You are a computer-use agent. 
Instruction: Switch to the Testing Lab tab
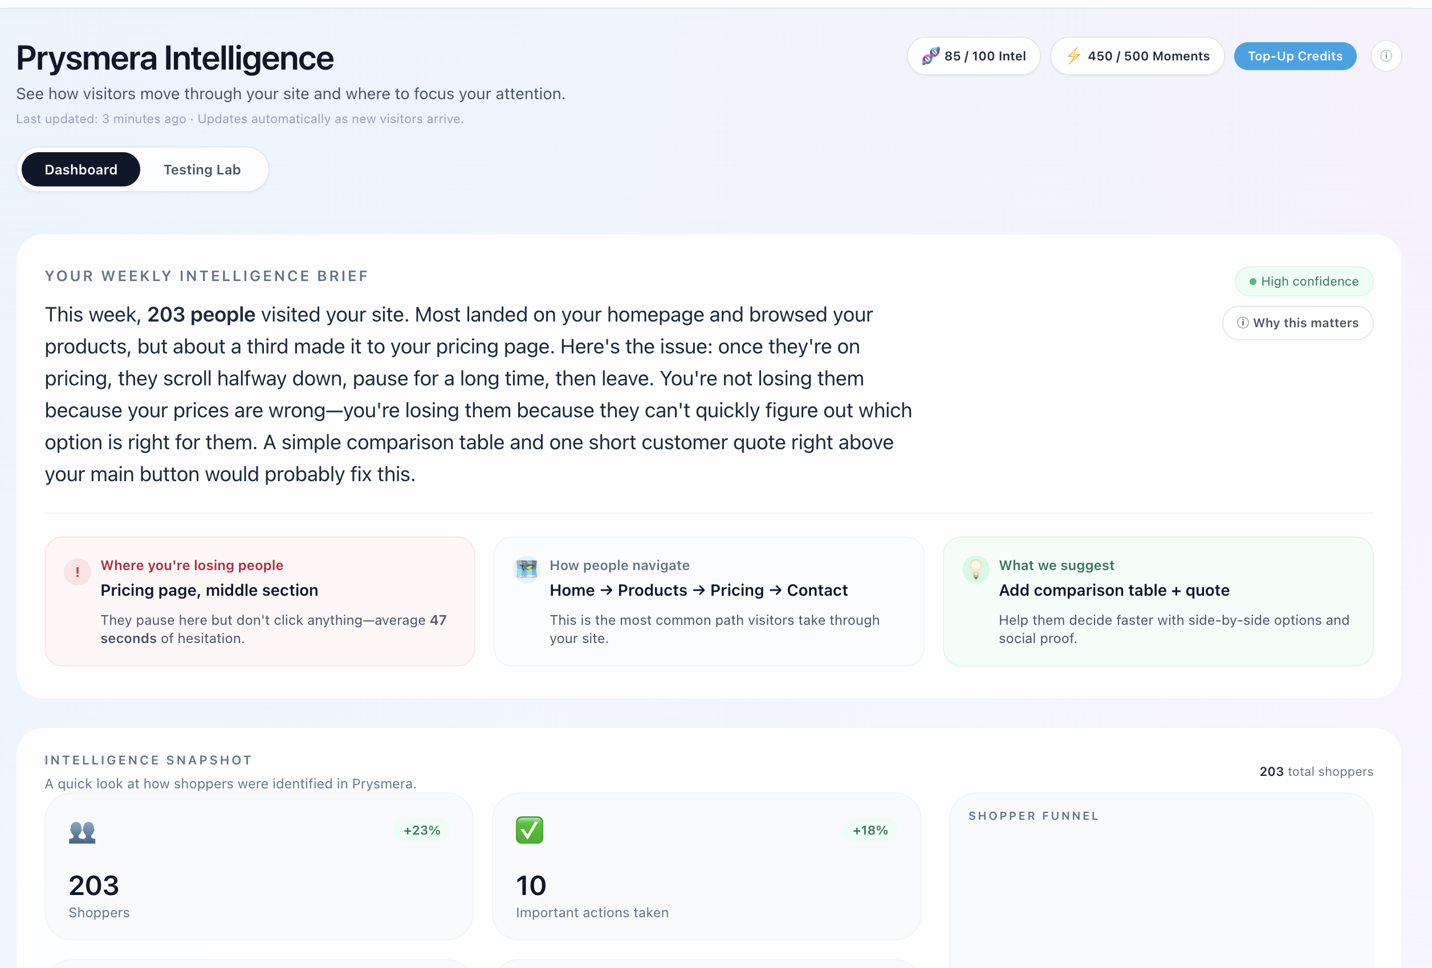pyautogui.click(x=202, y=169)
